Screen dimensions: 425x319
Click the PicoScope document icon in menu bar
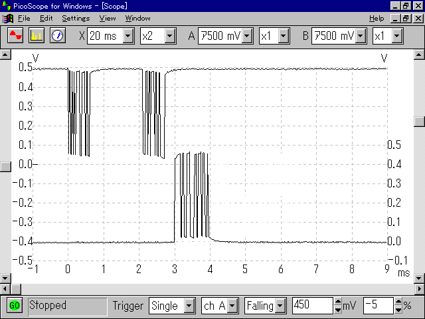click(x=7, y=19)
